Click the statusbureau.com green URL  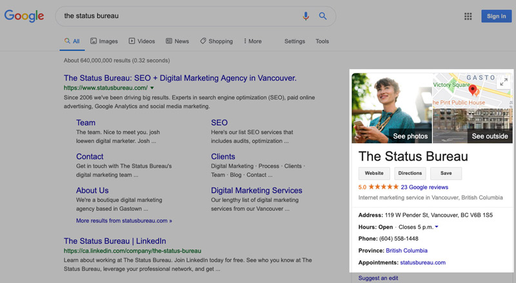[x=106, y=88]
